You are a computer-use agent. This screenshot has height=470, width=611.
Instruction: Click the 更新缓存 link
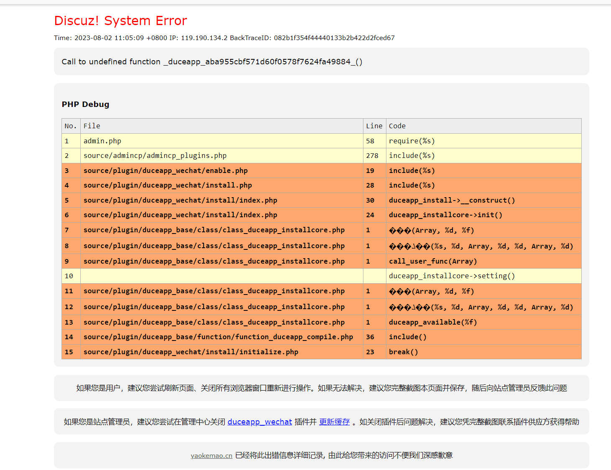(x=334, y=422)
